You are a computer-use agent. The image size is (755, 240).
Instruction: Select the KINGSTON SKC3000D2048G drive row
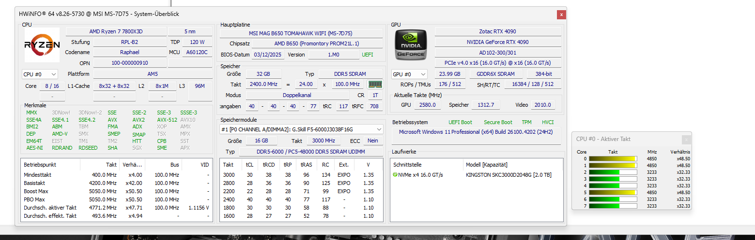tap(477, 175)
